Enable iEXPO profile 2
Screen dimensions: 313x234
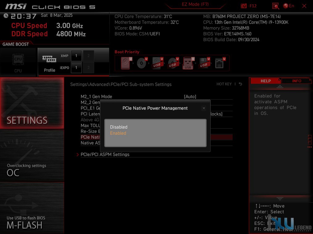tap(89, 68)
